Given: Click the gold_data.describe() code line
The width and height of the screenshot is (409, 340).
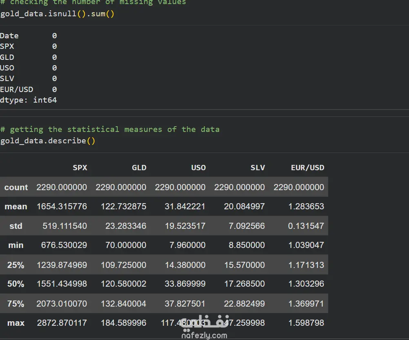Looking at the screenshot, I should 48,141.
